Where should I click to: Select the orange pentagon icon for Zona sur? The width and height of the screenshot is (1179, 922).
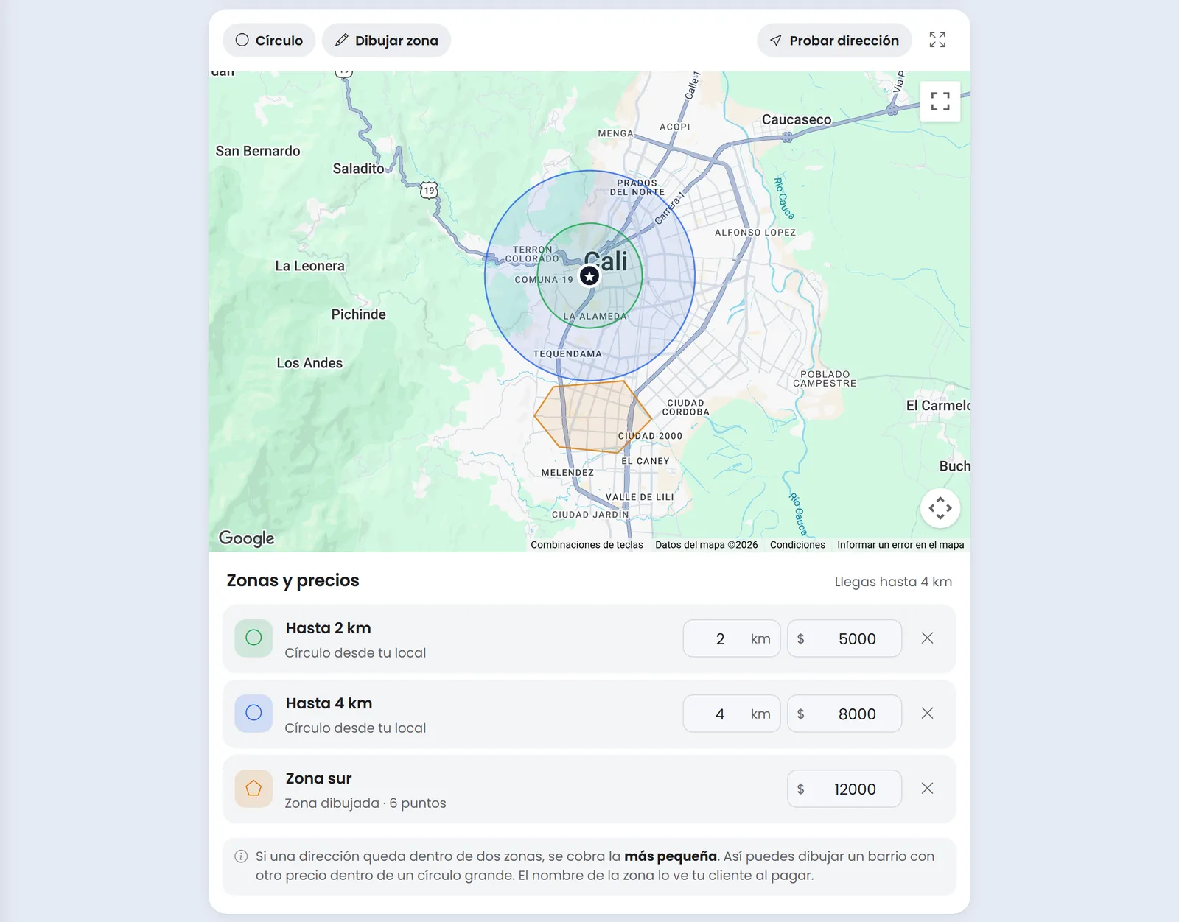tap(253, 788)
